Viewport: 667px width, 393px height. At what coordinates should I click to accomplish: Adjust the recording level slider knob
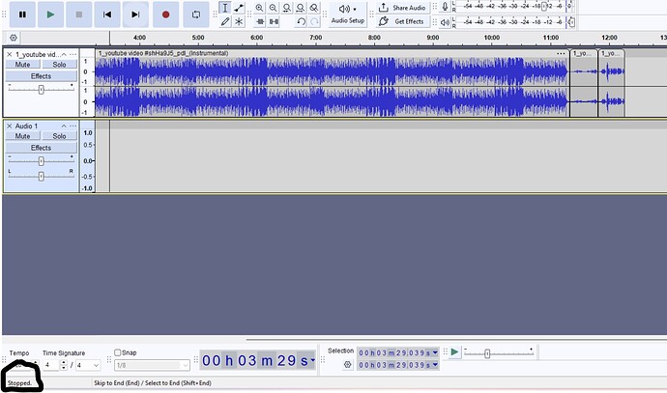pos(544,7)
